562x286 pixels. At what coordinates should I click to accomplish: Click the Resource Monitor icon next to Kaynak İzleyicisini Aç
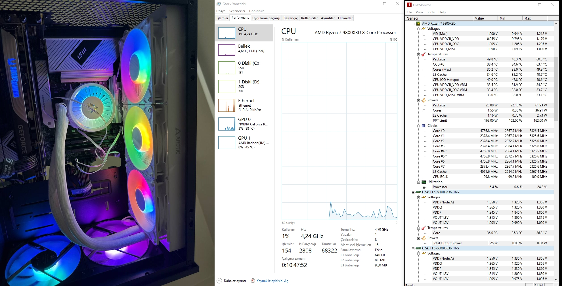point(253,281)
